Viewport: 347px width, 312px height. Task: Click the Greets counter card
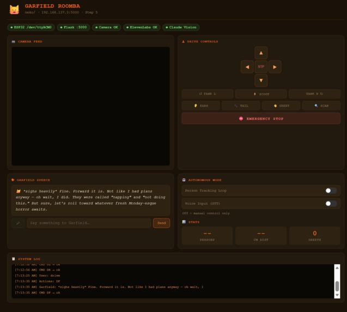[314, 236]
